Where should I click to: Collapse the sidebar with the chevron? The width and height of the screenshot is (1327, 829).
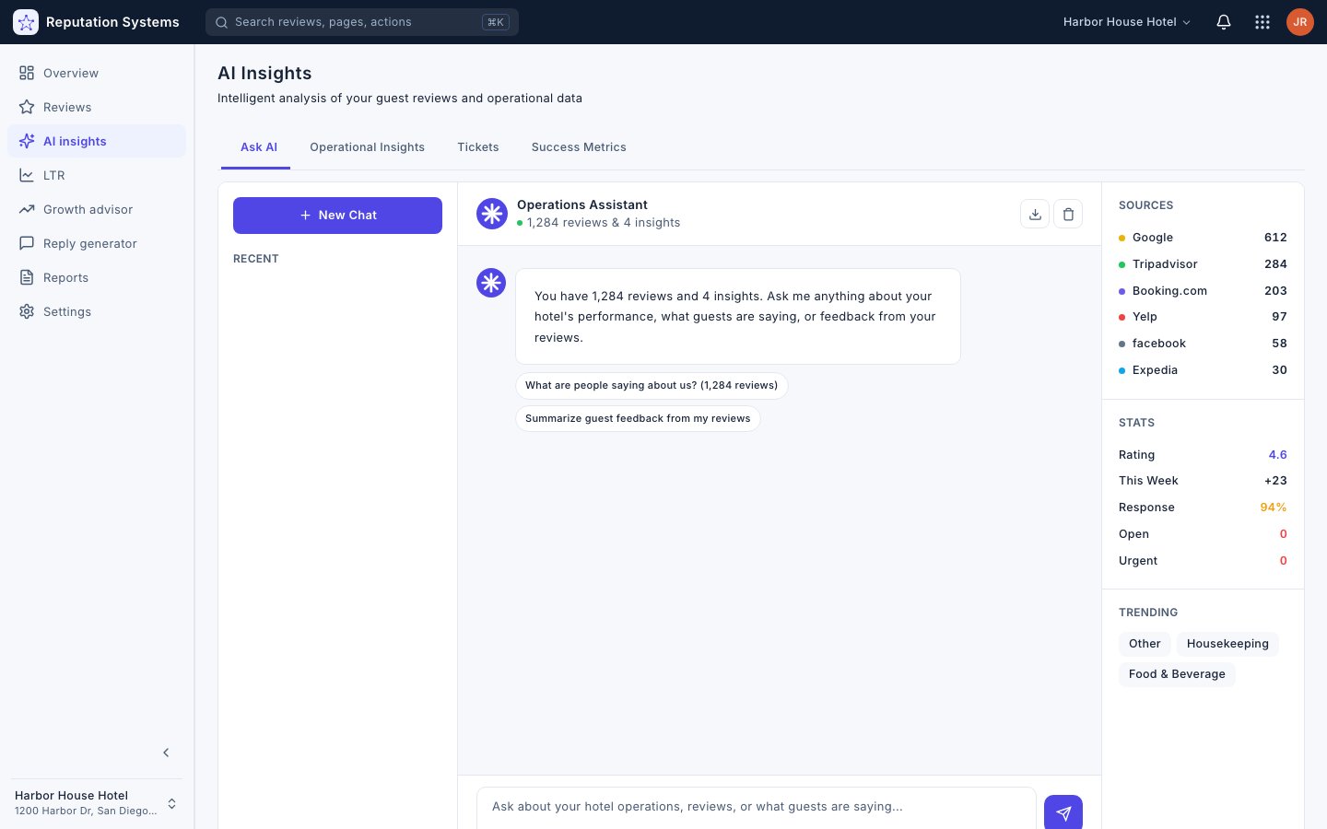(166, 753)
